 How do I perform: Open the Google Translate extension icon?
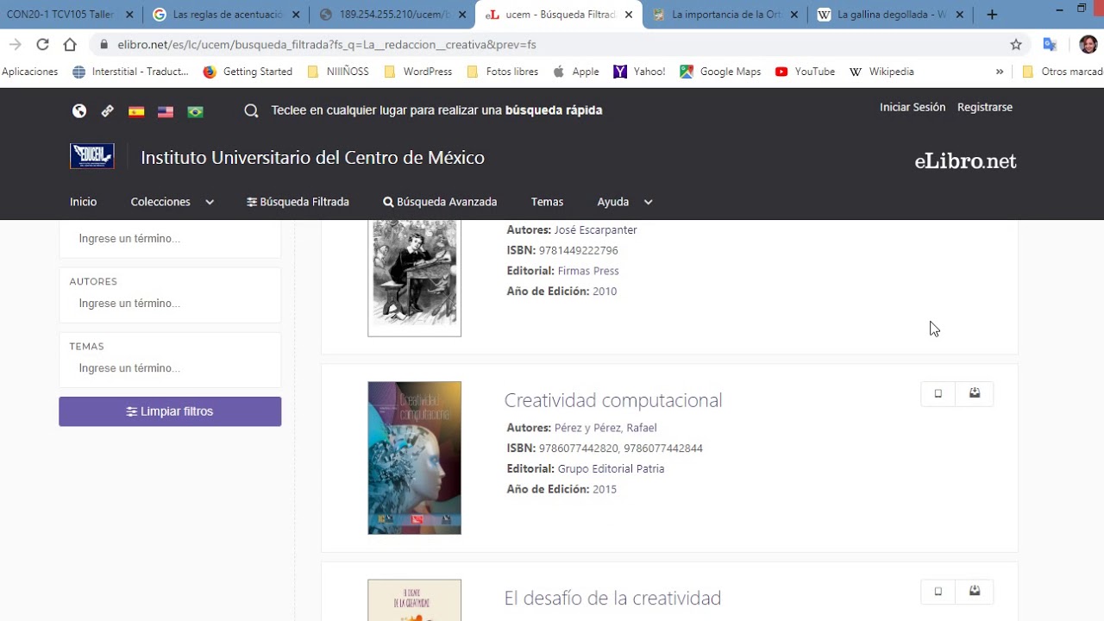pos(1050,45)
